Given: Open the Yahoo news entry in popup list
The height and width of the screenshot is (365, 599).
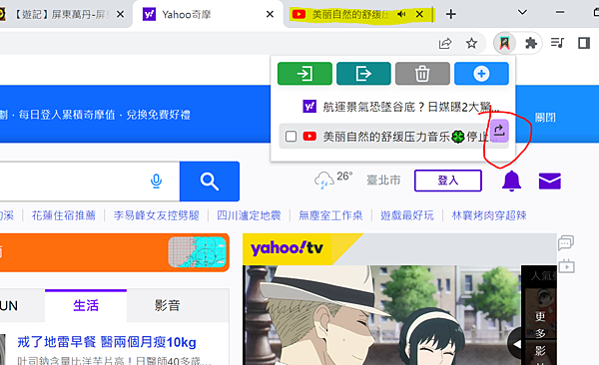Looking at the screenshot, I should coord(400,107).
